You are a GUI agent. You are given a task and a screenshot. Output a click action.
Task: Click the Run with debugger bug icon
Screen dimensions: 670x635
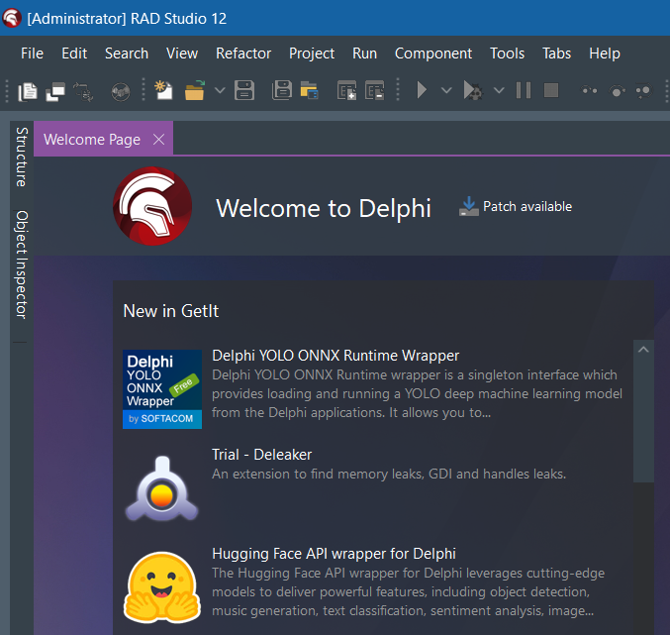click(473, 90)
